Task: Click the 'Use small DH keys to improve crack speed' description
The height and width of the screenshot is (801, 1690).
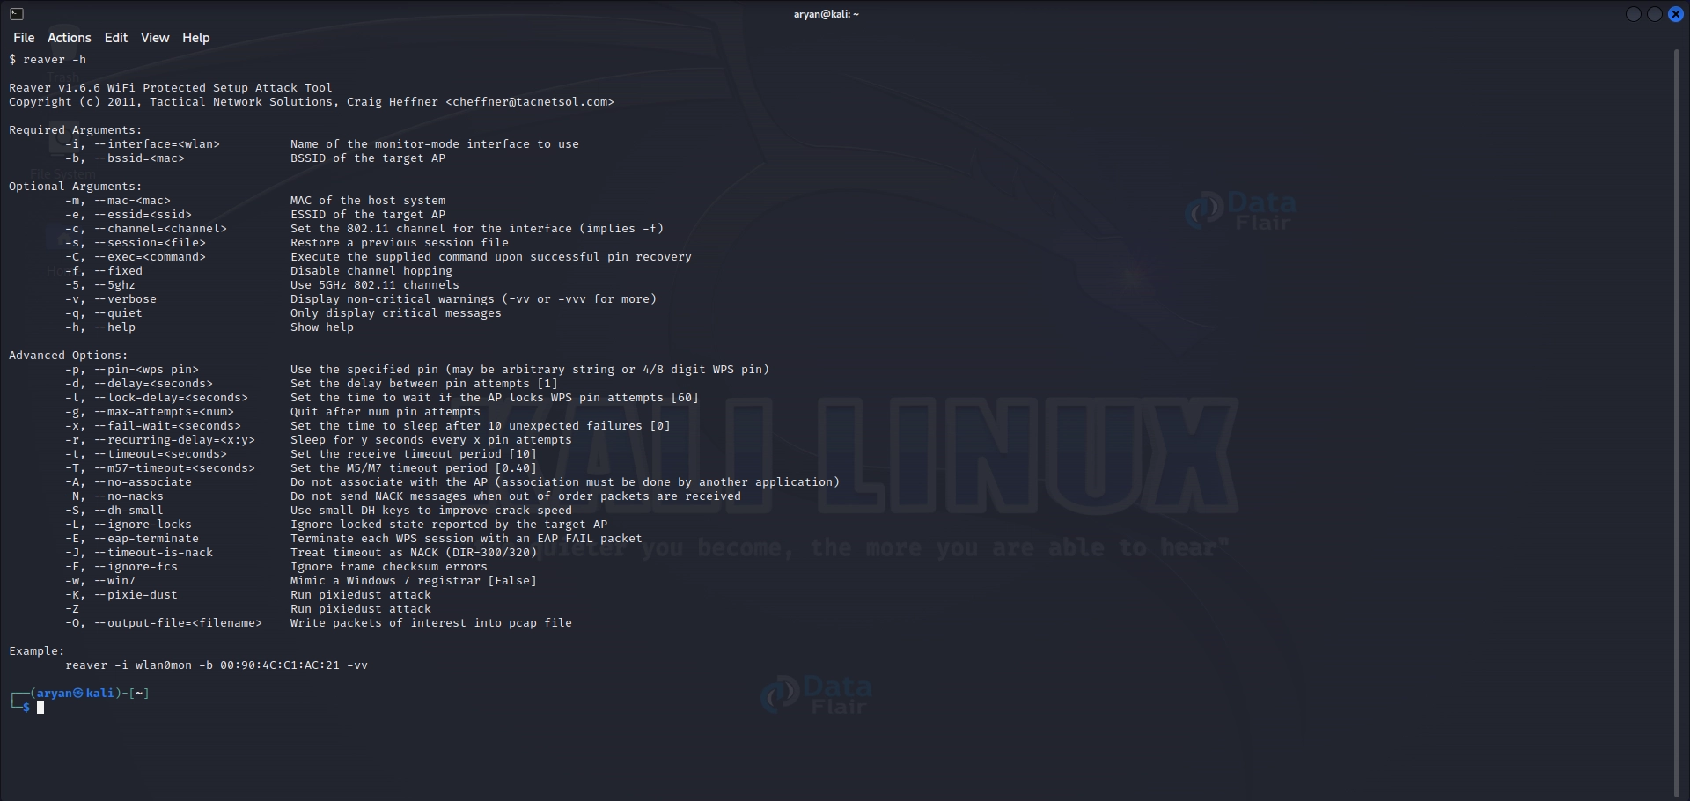Action: pos(431,511)
